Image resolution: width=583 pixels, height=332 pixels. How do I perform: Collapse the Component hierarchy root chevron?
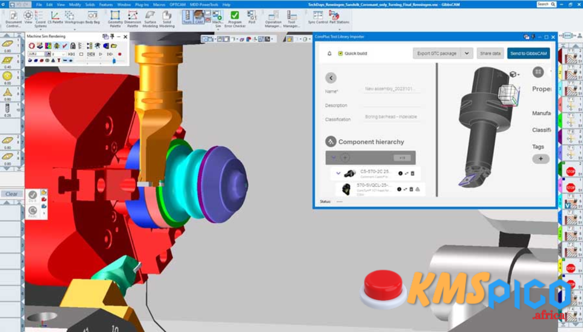(333, 158)
